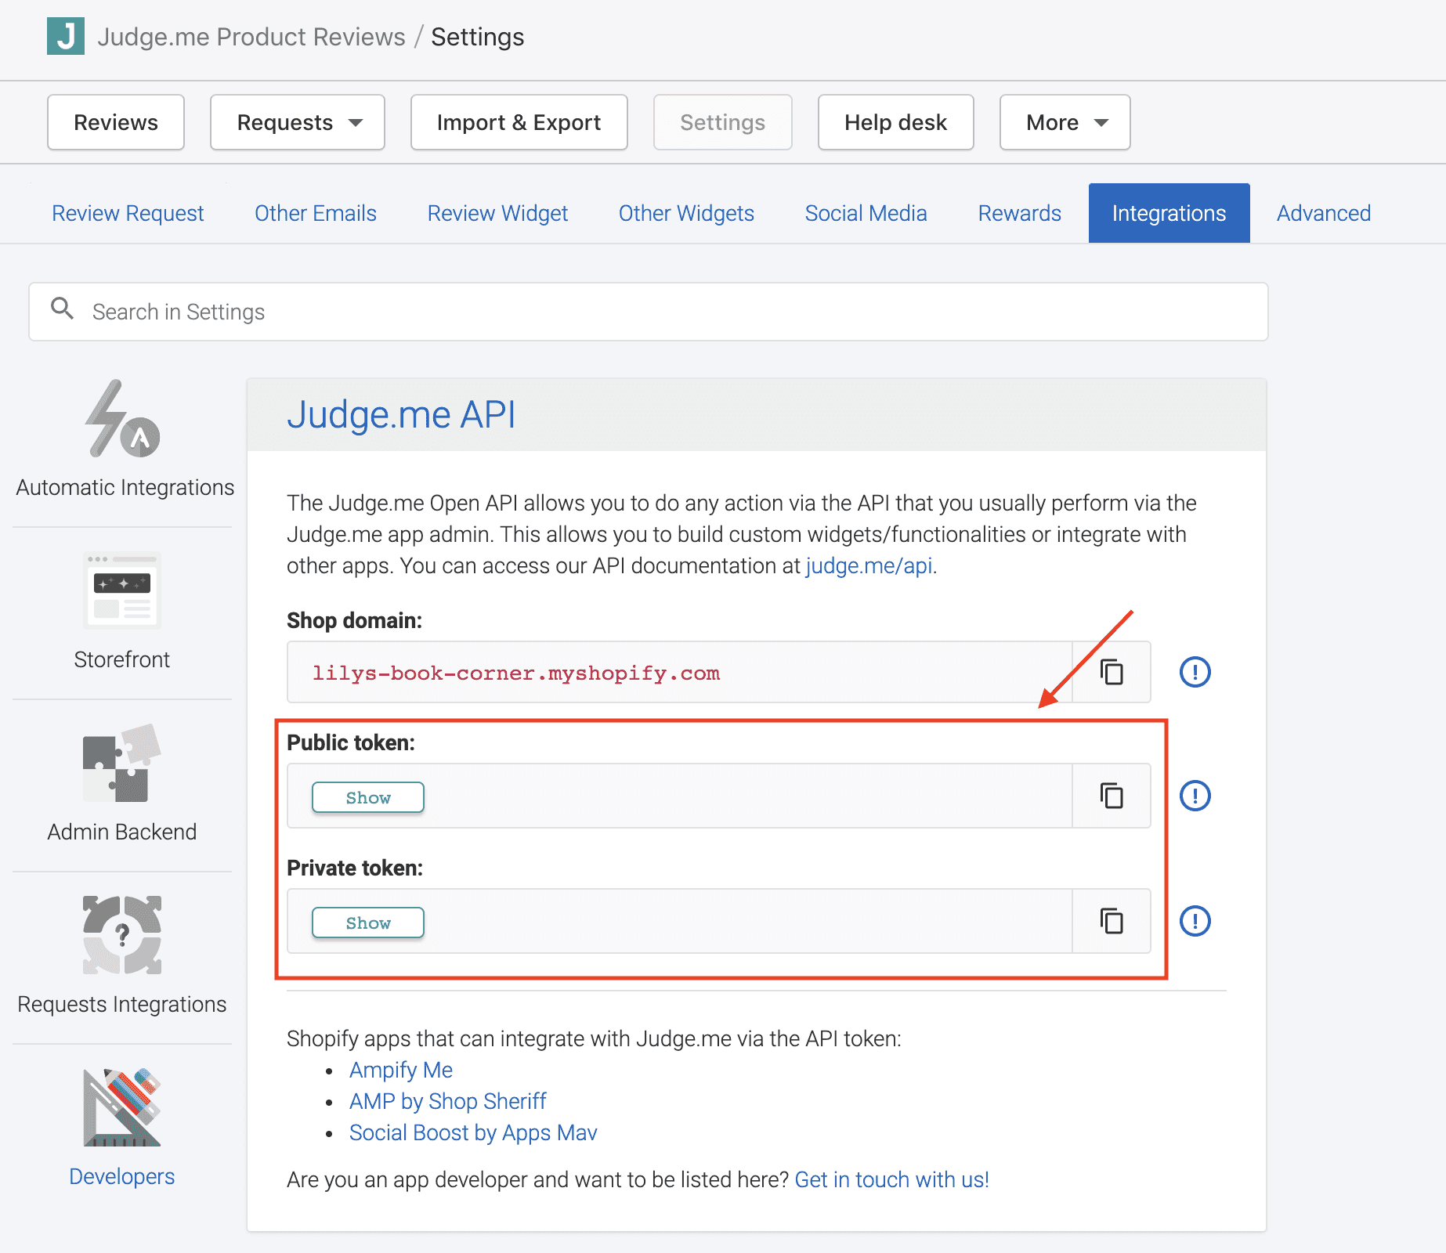Switch to the Review Widget tab
Screen dimensions: 1446x1253
[x=497, y=213]
